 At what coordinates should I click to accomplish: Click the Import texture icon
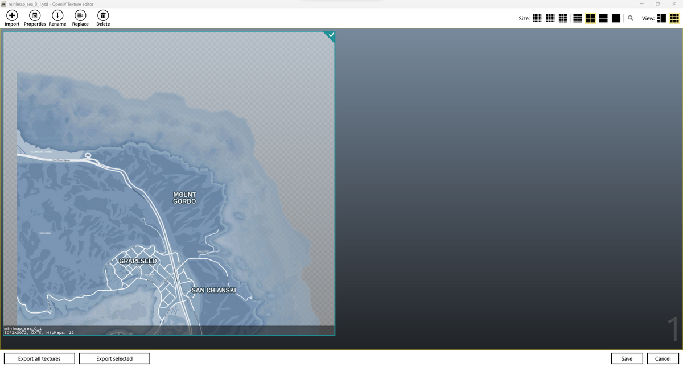pos(12,16)
